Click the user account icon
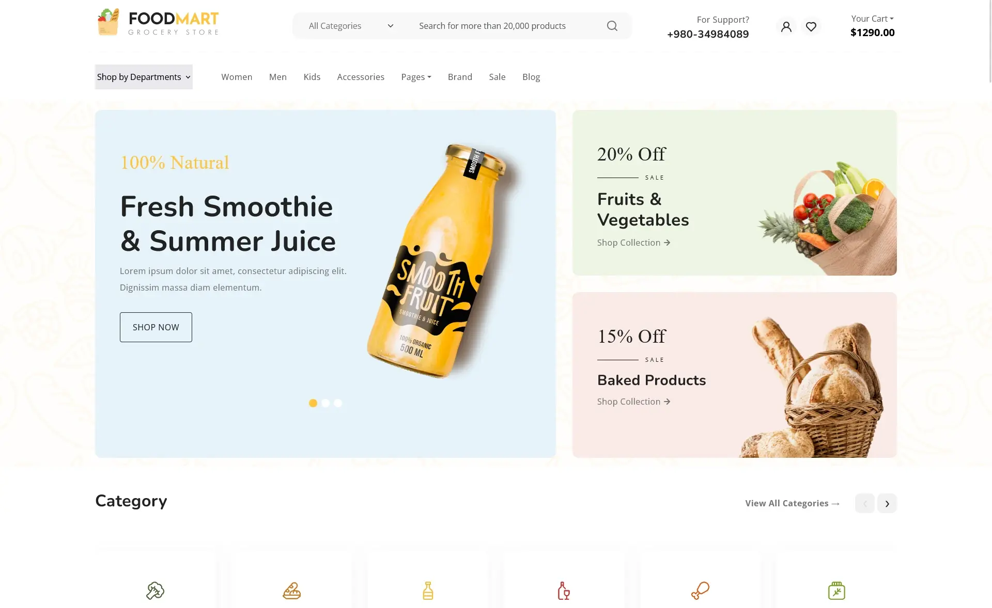The width and height of the screenshot is (992, 608). point(785,26)
